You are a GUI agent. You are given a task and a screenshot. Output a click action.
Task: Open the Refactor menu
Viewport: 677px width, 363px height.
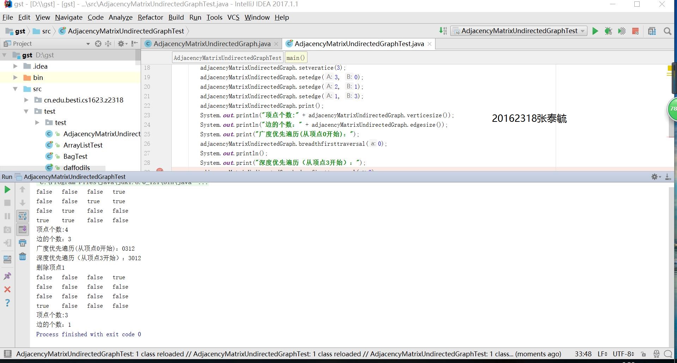(150, 17)
